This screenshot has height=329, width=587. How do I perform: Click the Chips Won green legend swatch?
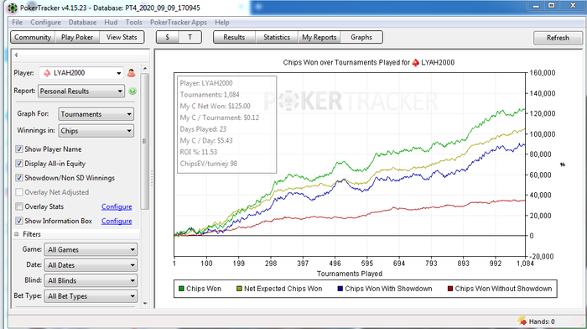click(182, 289)
